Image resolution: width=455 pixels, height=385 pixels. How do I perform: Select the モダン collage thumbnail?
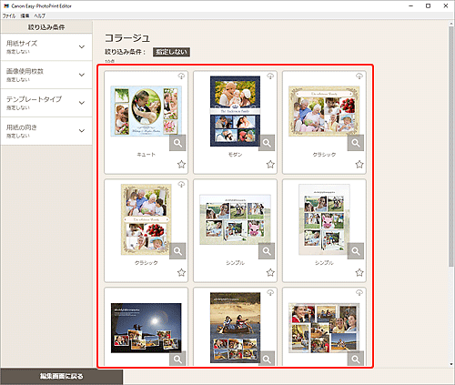235,111
